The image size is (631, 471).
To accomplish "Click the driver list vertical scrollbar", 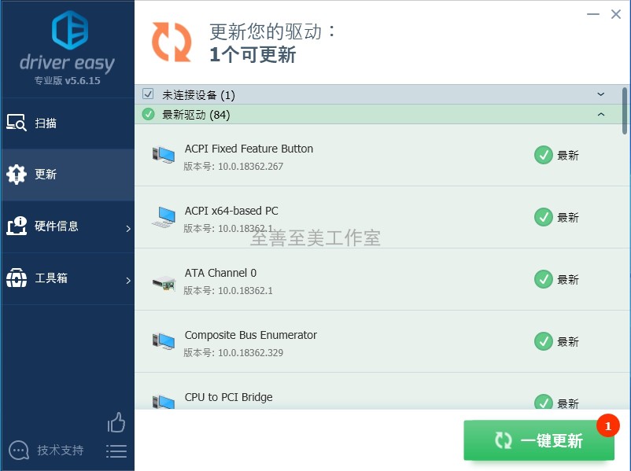I will tap(625, 111).
